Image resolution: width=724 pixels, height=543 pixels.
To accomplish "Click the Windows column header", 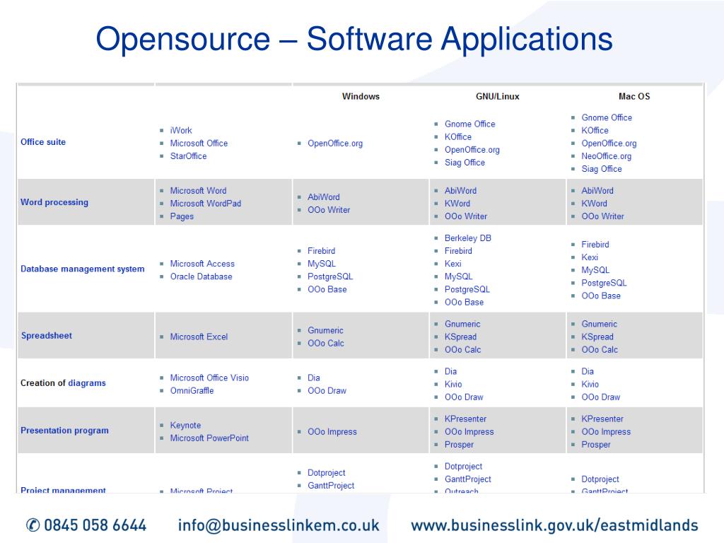I will [361, 96].
